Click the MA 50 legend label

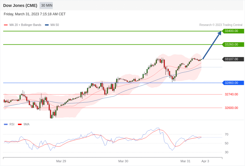55,25
